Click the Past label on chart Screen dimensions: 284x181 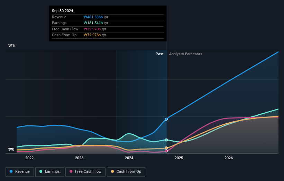tap(159, 54)
